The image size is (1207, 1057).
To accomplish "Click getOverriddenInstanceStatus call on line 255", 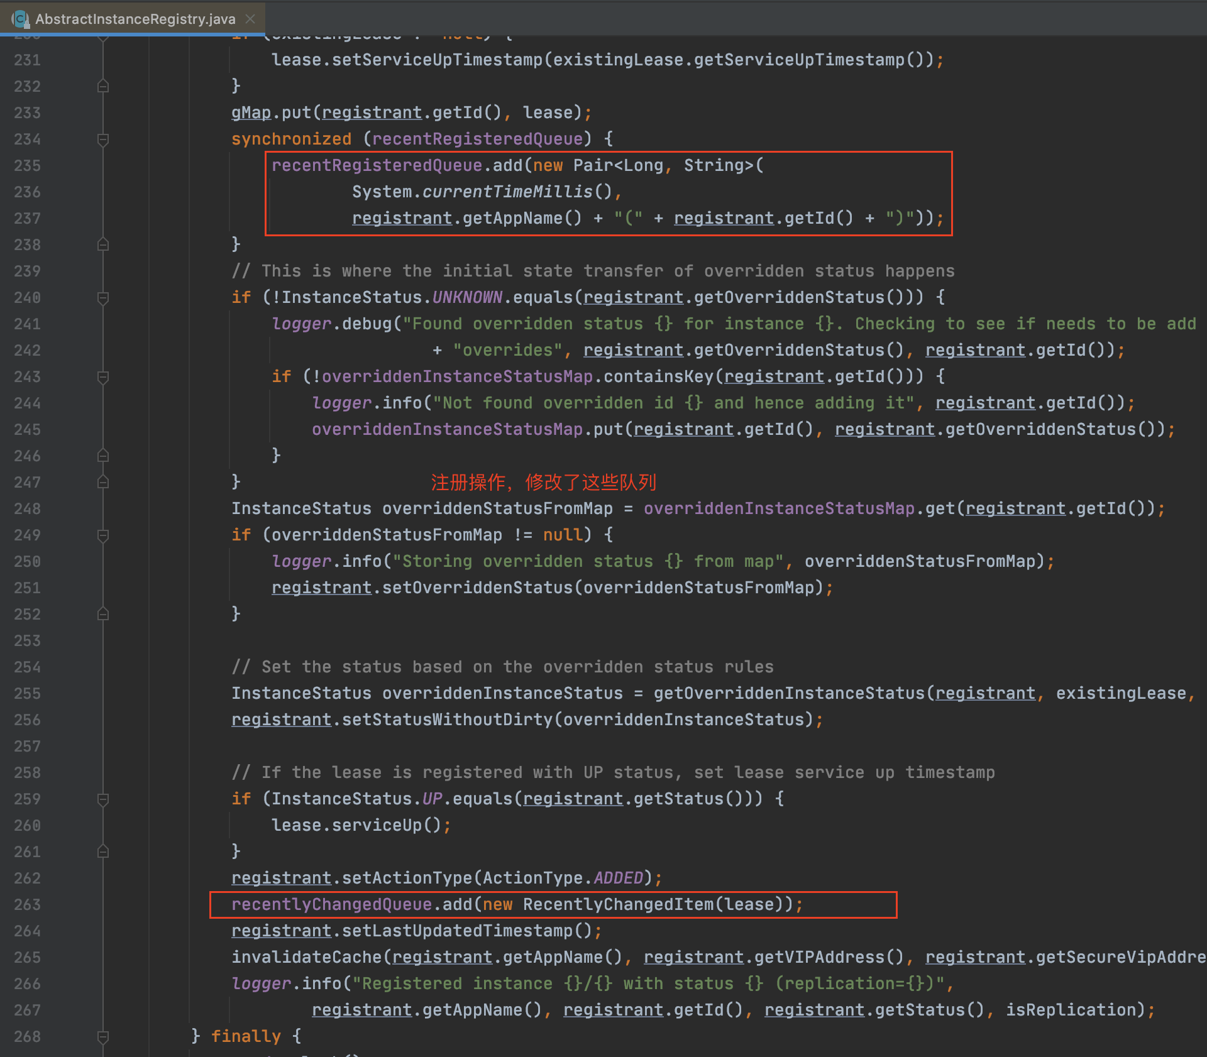I will 789,693.
